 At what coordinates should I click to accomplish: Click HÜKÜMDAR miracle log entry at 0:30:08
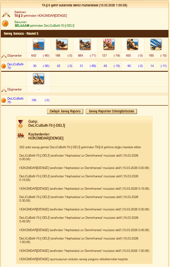tap(84, 209)
